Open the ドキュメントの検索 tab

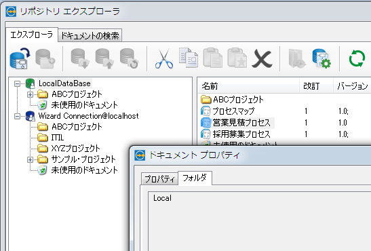click(90, 36)
